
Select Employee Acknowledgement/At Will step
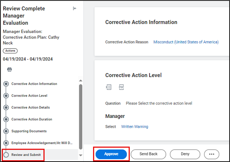point(41,143)
